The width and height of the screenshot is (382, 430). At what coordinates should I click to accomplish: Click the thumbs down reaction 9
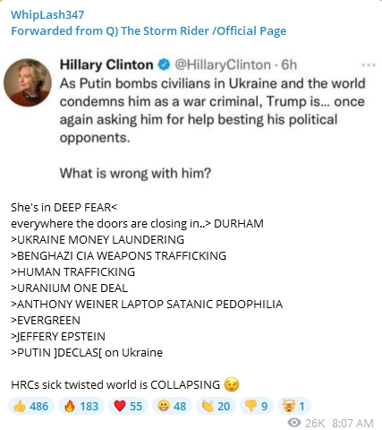tap(257, 406)
